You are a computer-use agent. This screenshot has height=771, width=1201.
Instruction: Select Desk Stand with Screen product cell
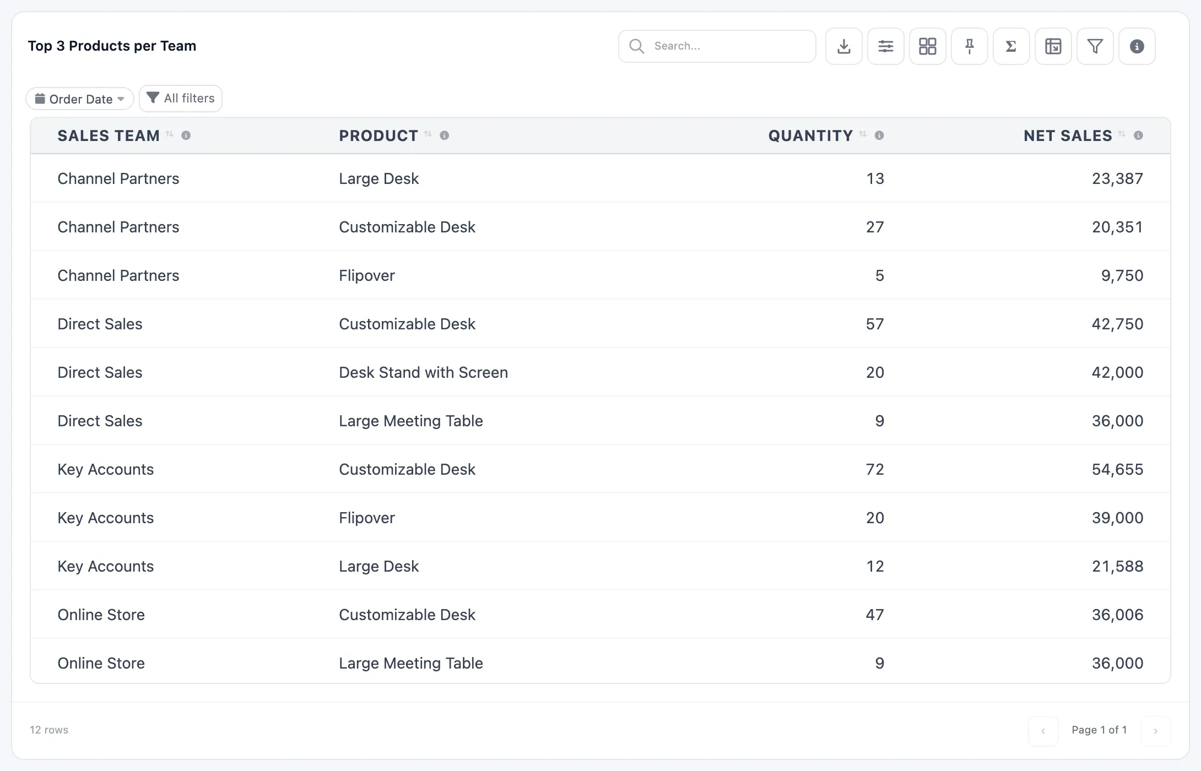click(x=423, y=372)
